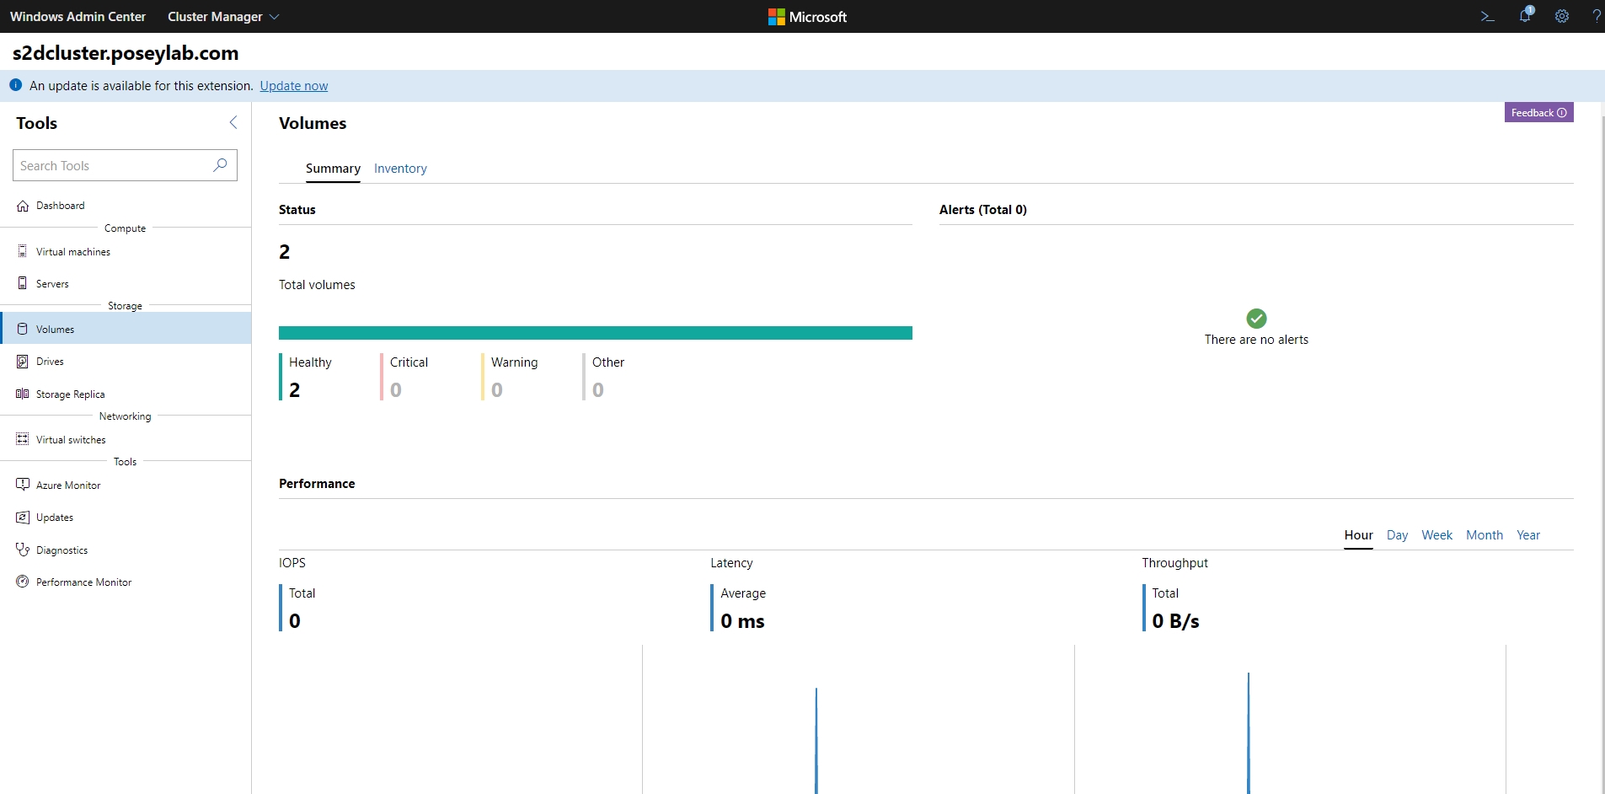Viewport: 1605px width, 794px height.
Task: Check the notifications bell
Action: click(1525, 16)
